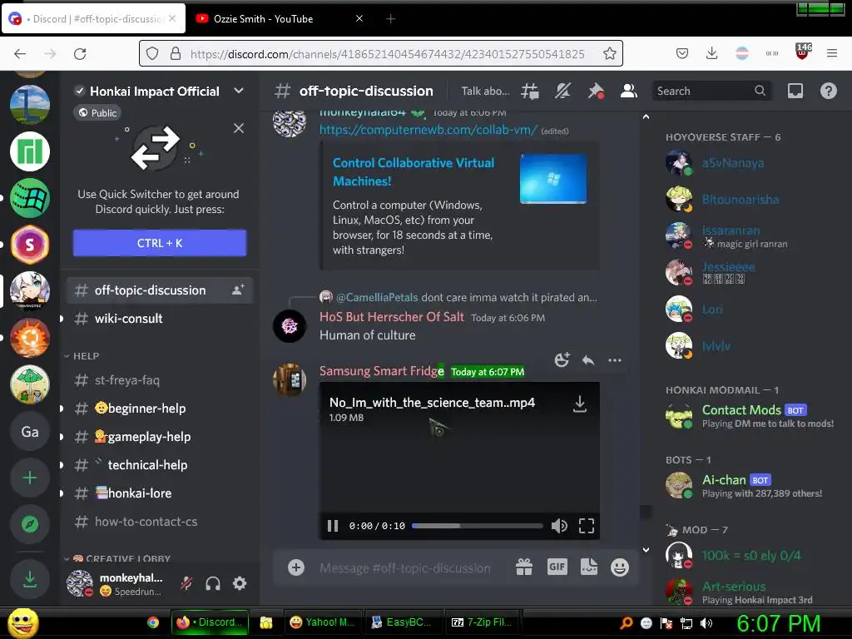Open the wiki-consult channel

click(128, 319)
